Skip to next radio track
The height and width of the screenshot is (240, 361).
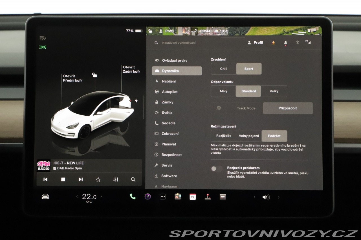coord(81,180)
